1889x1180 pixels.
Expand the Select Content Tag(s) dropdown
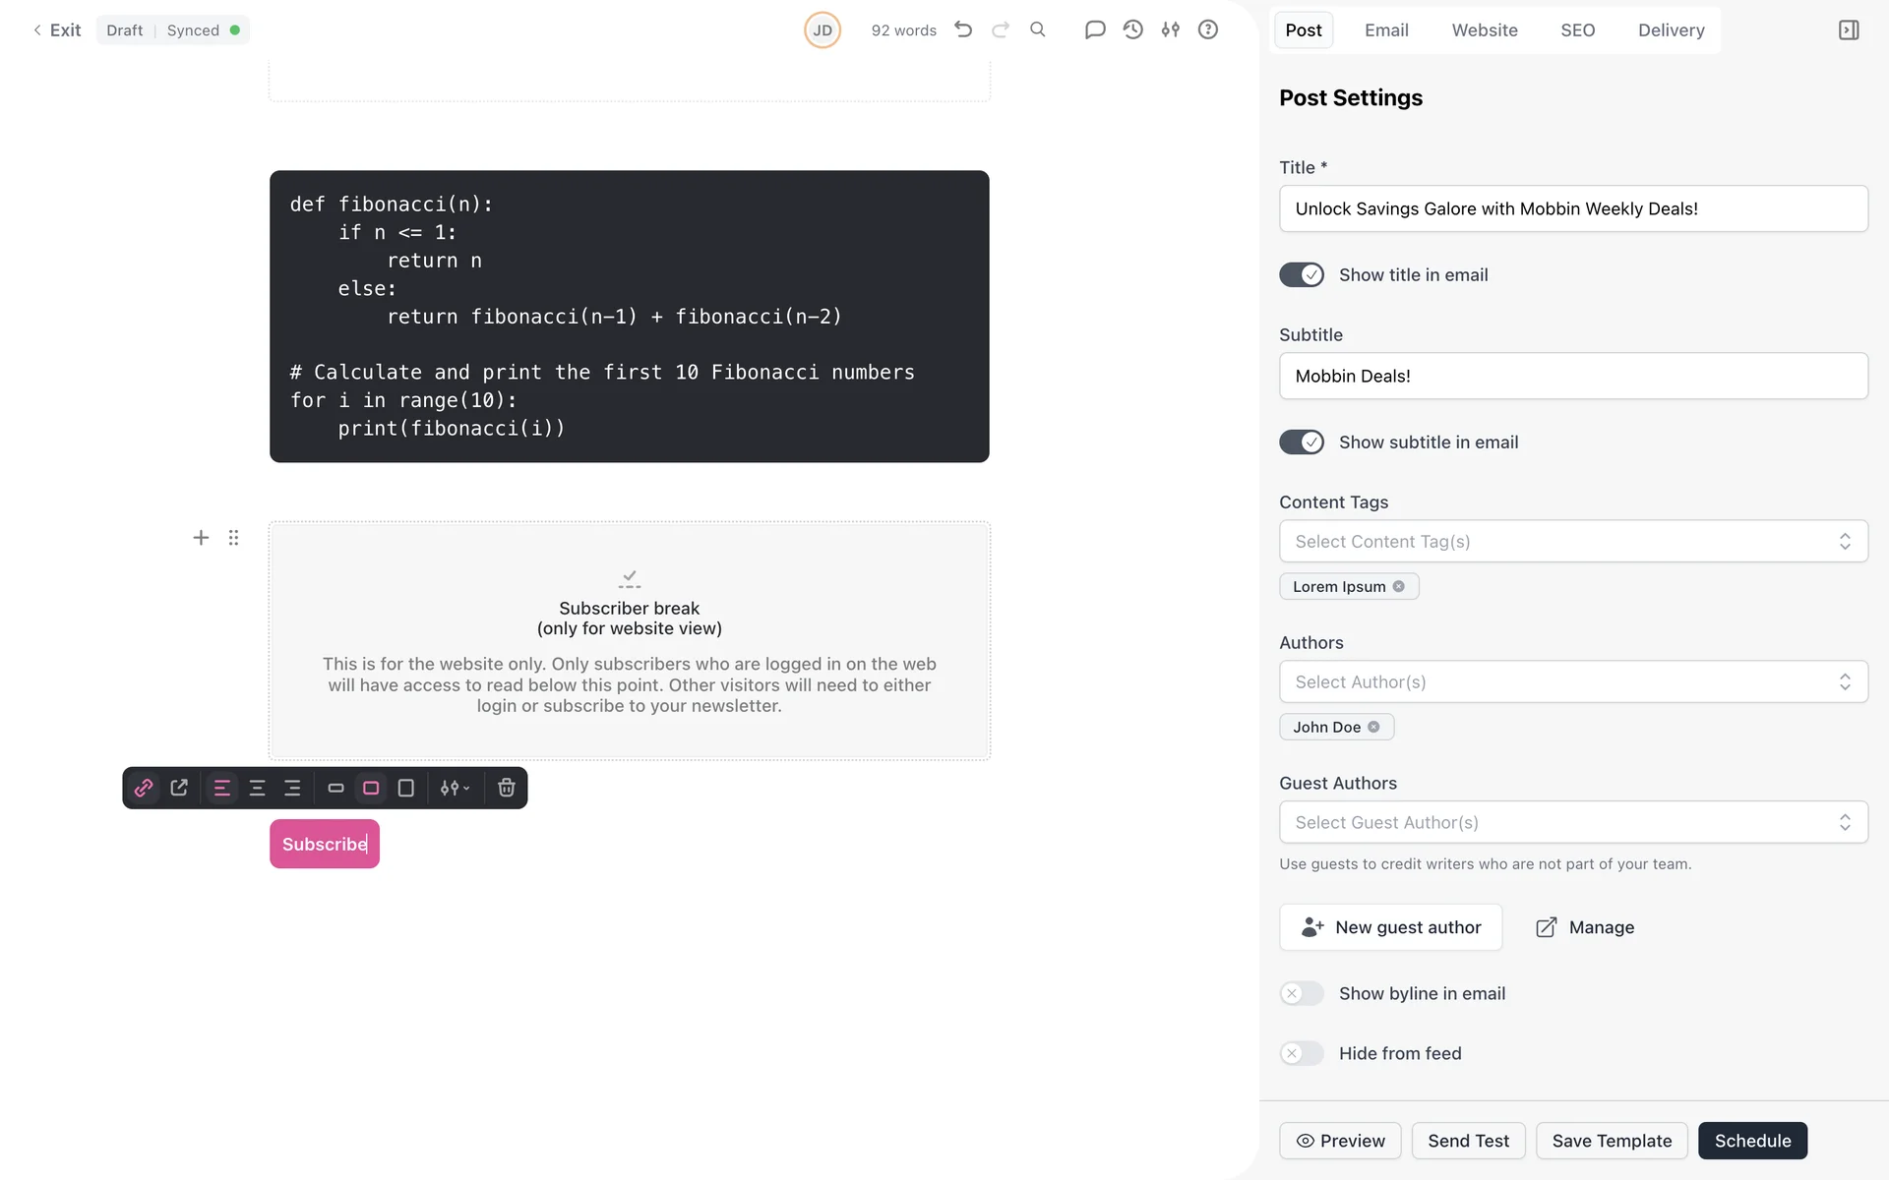point(1572,542)
